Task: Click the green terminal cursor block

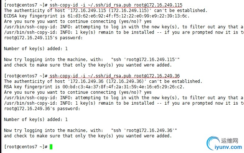Action: click(51, 147)
